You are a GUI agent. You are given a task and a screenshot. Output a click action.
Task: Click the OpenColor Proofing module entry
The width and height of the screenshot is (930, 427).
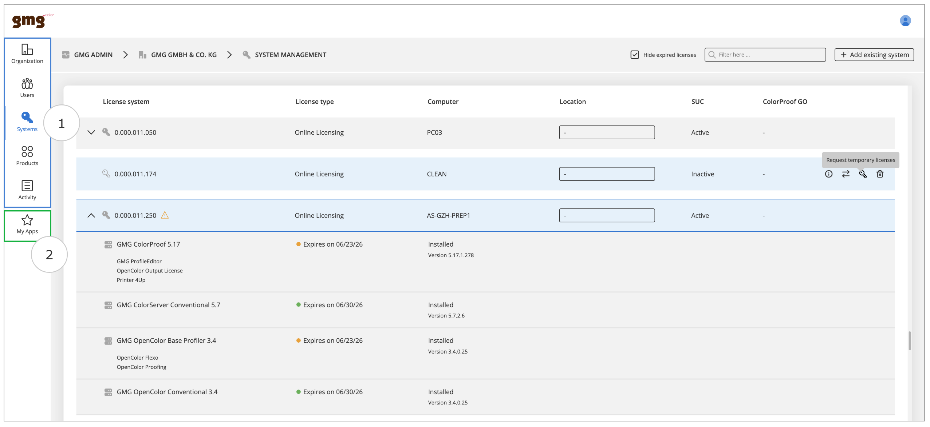pyautogui.click(x=141, y=367)
